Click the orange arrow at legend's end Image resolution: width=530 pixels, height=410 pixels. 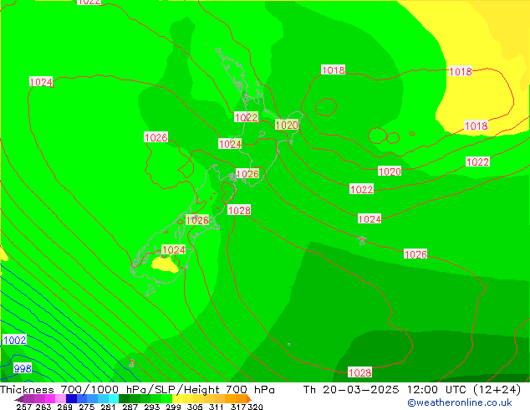(249, 398)
